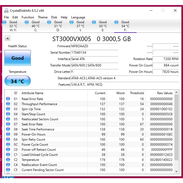Click the Threshold column header
183x183 pixels.
coord(136,93)
